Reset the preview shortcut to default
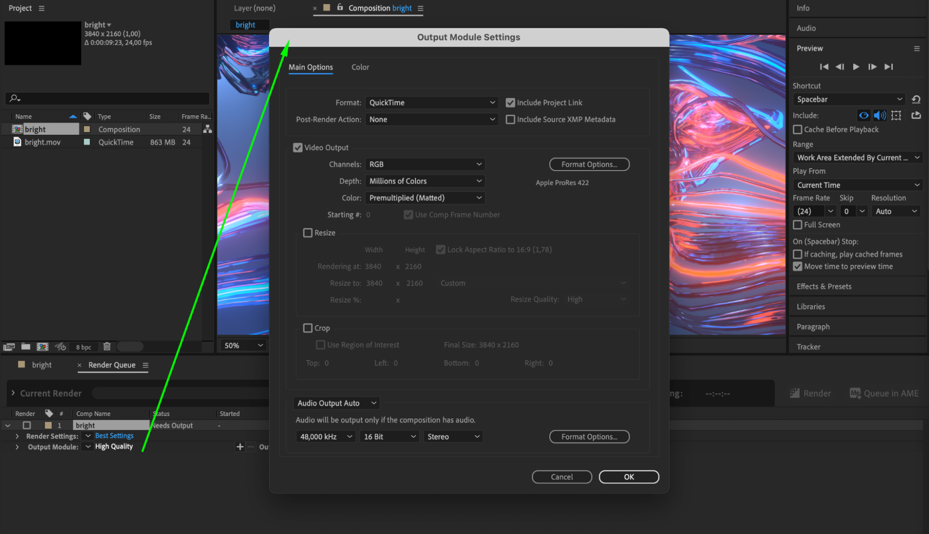Image resolution: width=929 pixels, height=534 pixels. coord(916,99)
